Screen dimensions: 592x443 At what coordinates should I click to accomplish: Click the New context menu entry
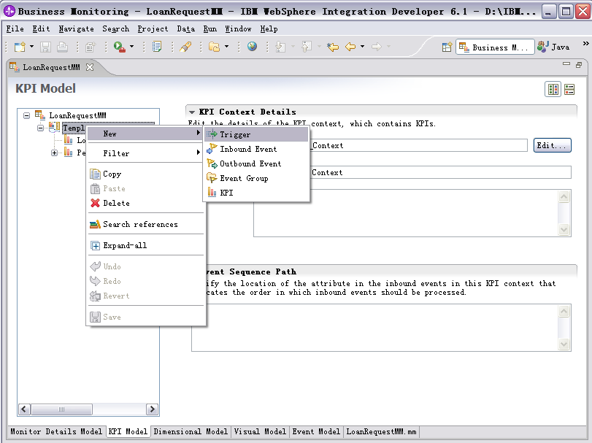tap(145, 134)
